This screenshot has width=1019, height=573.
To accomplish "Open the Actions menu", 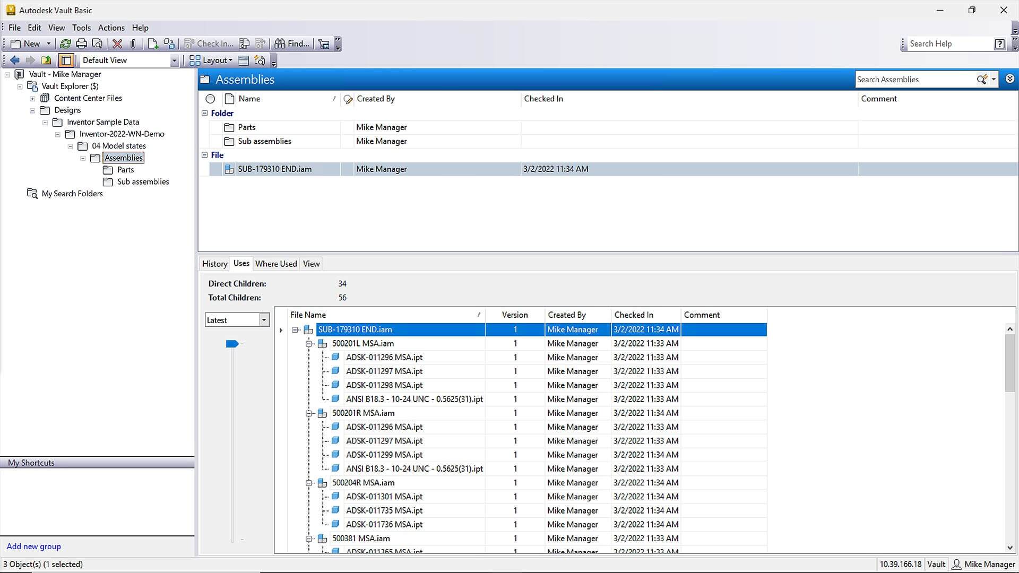I will [x=111, y=28].
